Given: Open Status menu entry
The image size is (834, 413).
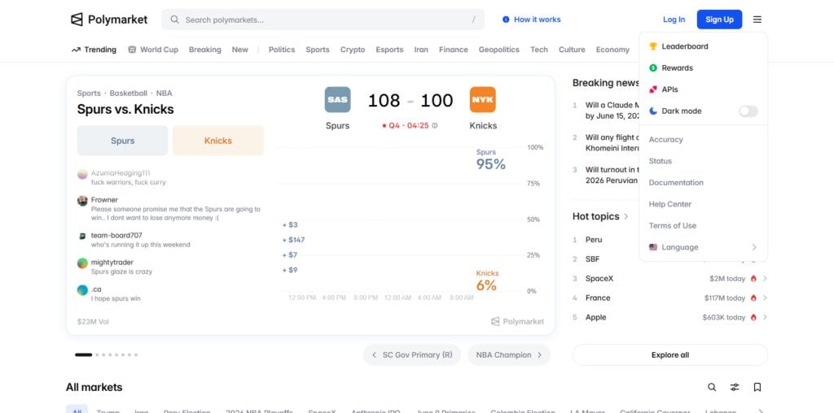Looking at the screenshot, I should pyautogui.click(x=660, y=161).
